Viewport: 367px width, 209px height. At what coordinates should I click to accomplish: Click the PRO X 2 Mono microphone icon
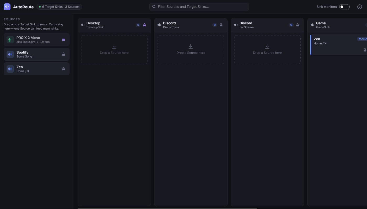pyautogui.click(x=10, y=40)
